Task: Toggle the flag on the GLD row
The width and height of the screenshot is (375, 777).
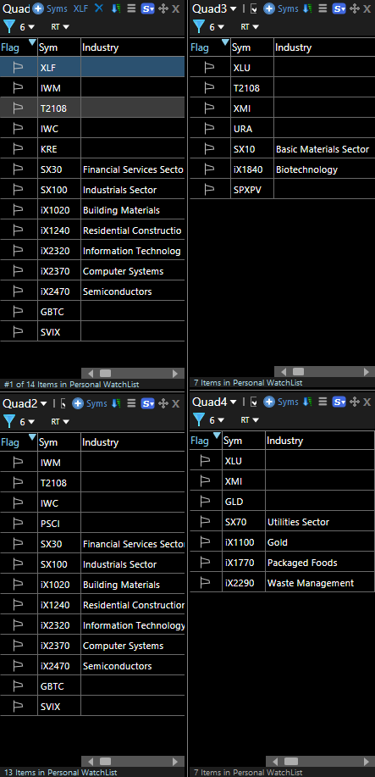Action: 205,501
